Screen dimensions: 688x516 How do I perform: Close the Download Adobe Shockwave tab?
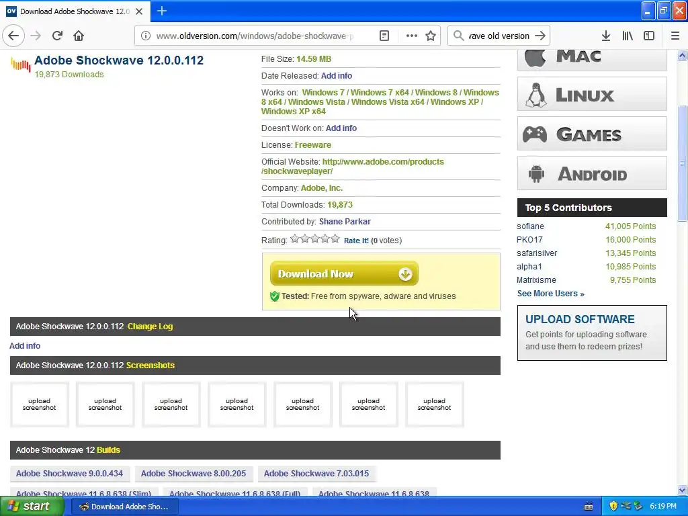click(x=139, y=11)
